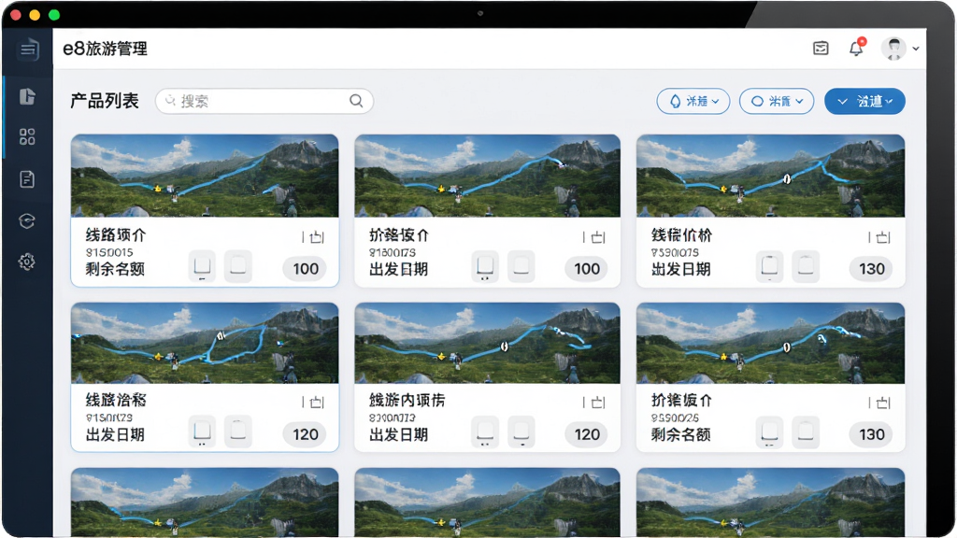Click share icon on the 游内 titled card
This screenshot has width=957, height=538.
(x=598, y=402)
